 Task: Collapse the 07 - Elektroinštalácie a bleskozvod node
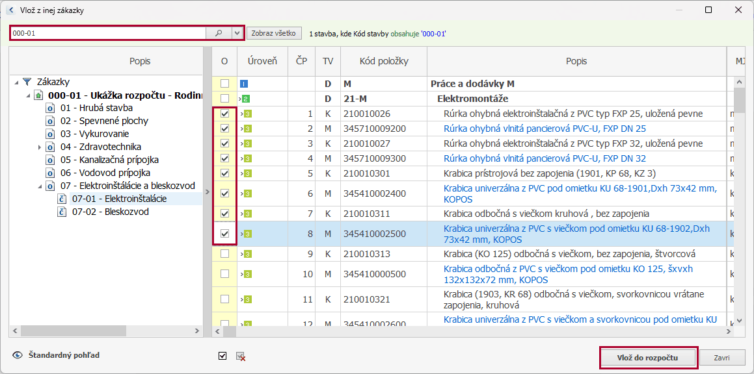(x=39, y=186)
